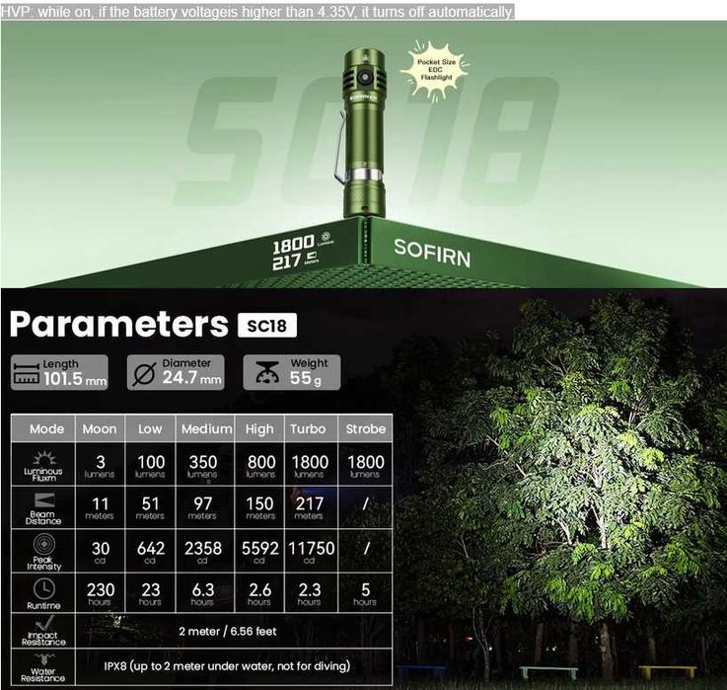This screenshot has height=690, width=727.
Task: Click the 11750 cd peak intensity cell
Action: pyautogui.click(x=311, y=552)
